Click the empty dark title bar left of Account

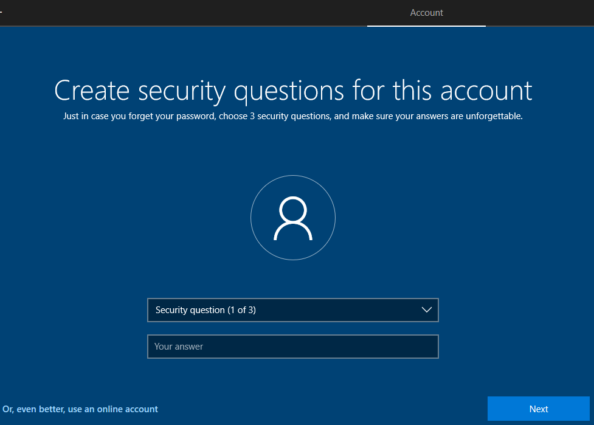click(182, 12)
